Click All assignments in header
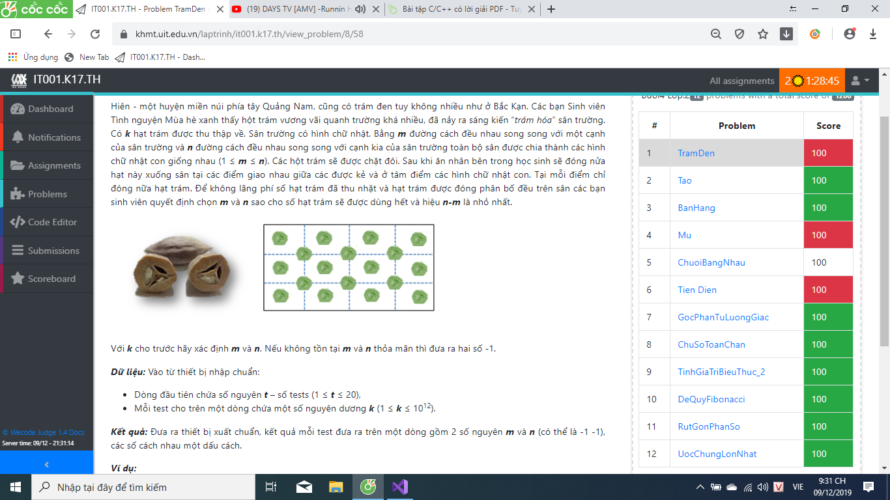Screen dimensions: 890x500 [x=741, y=81]
